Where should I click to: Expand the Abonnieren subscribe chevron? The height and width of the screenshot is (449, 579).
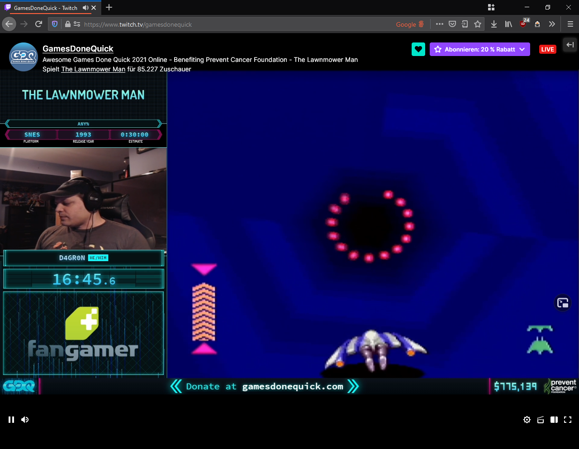pos(522,49)
